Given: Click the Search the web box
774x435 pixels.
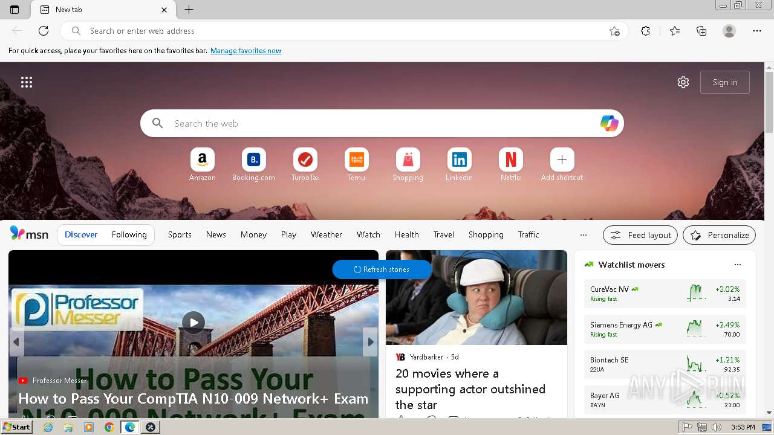Looking at the screenshot, I should pyautogui.click(x=382, y=123).
